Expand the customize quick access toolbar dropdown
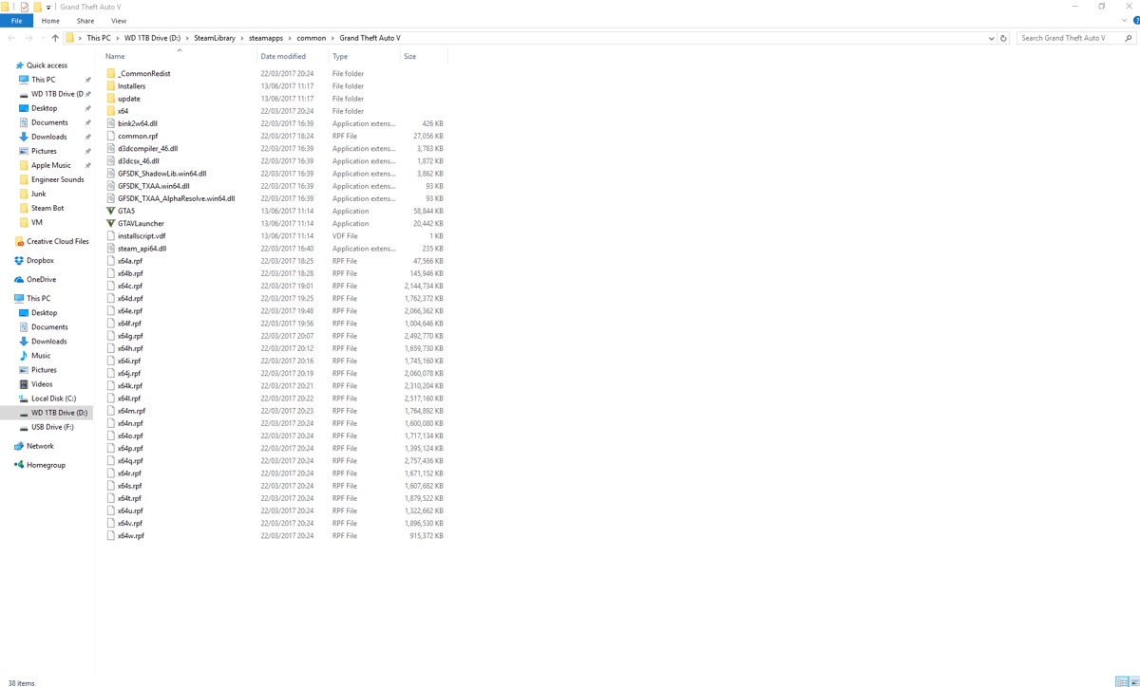 click(47, 6)
